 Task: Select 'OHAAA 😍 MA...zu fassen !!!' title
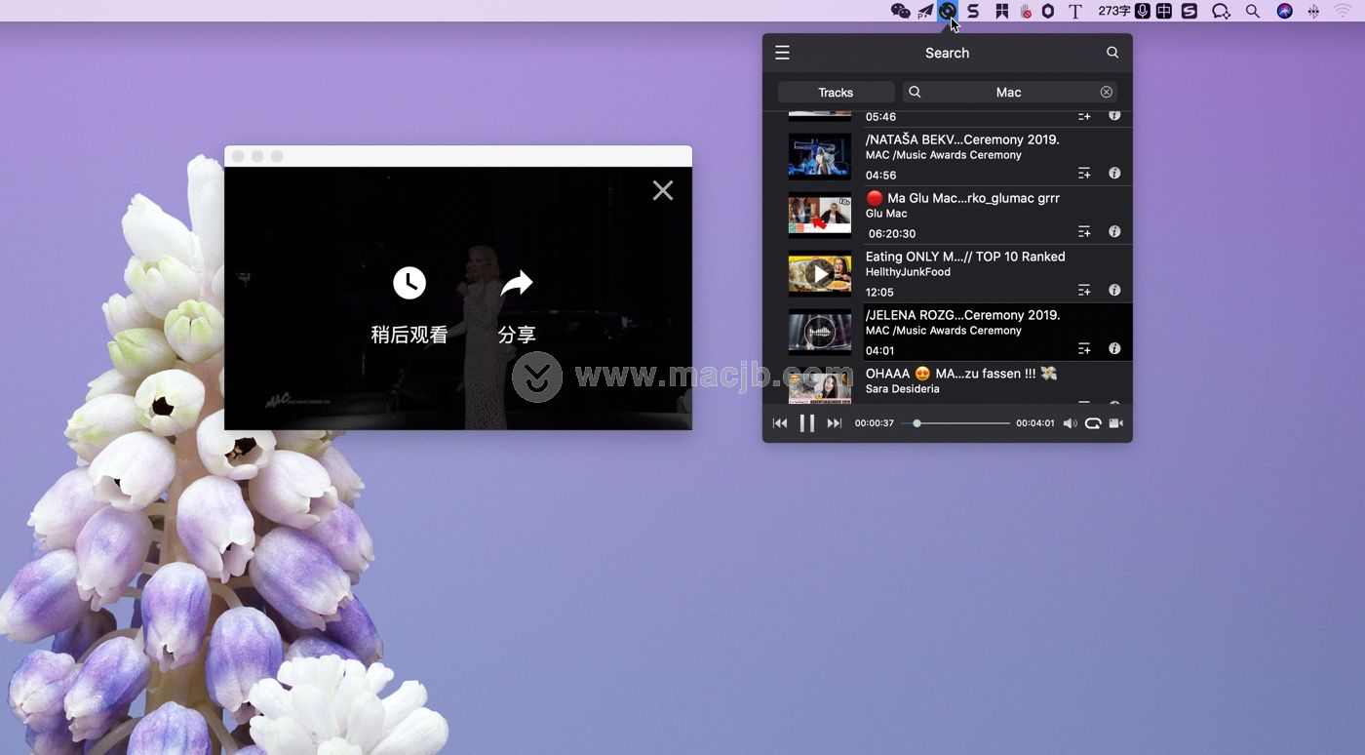tap(961, 374)
